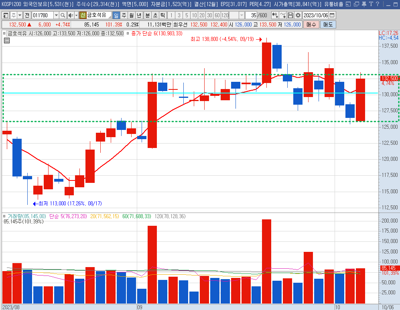This screenshot has height=310, width=400.
Task: Select the 20 interval button
Action: tap(202, 15)
